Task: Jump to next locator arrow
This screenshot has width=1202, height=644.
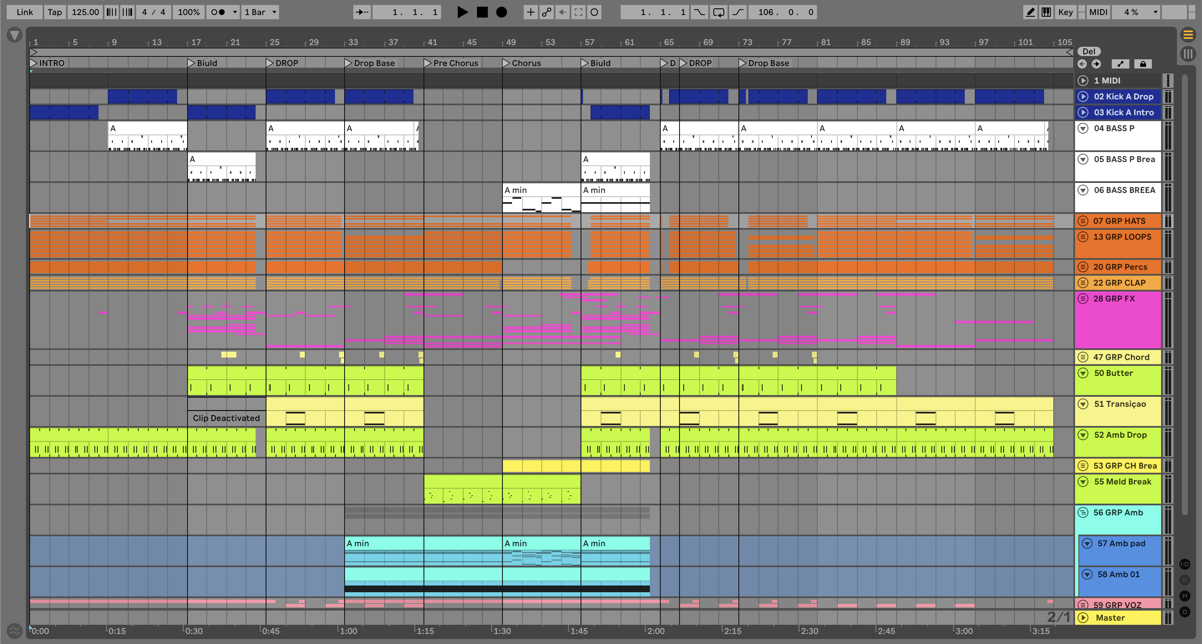Action: click(1096, 64)
